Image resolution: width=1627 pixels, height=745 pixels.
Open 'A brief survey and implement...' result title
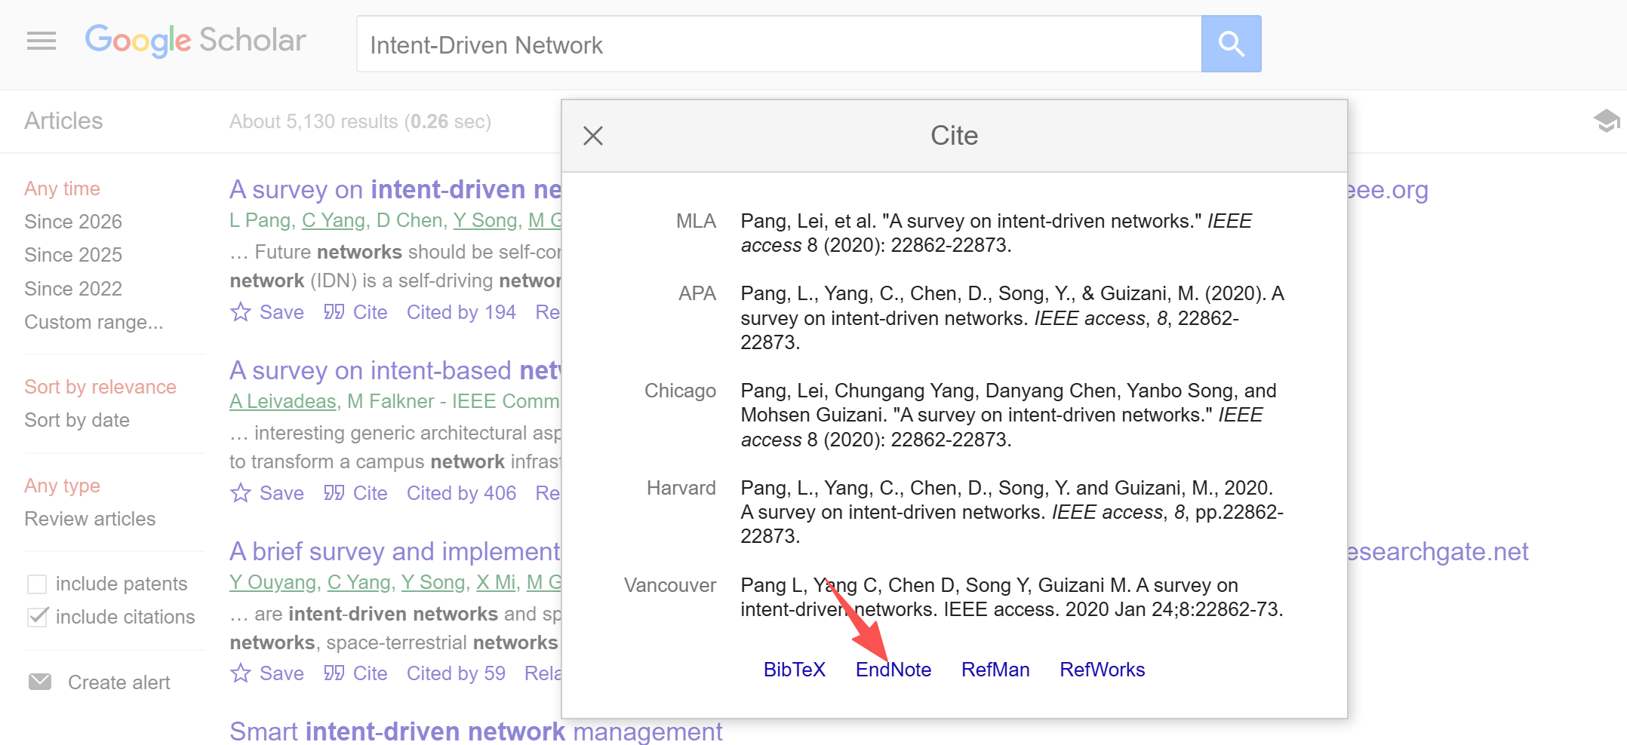click(395, 551)
